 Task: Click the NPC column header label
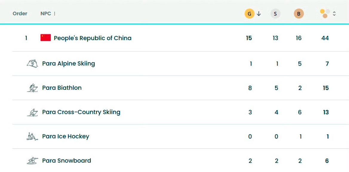coord(46,13)
